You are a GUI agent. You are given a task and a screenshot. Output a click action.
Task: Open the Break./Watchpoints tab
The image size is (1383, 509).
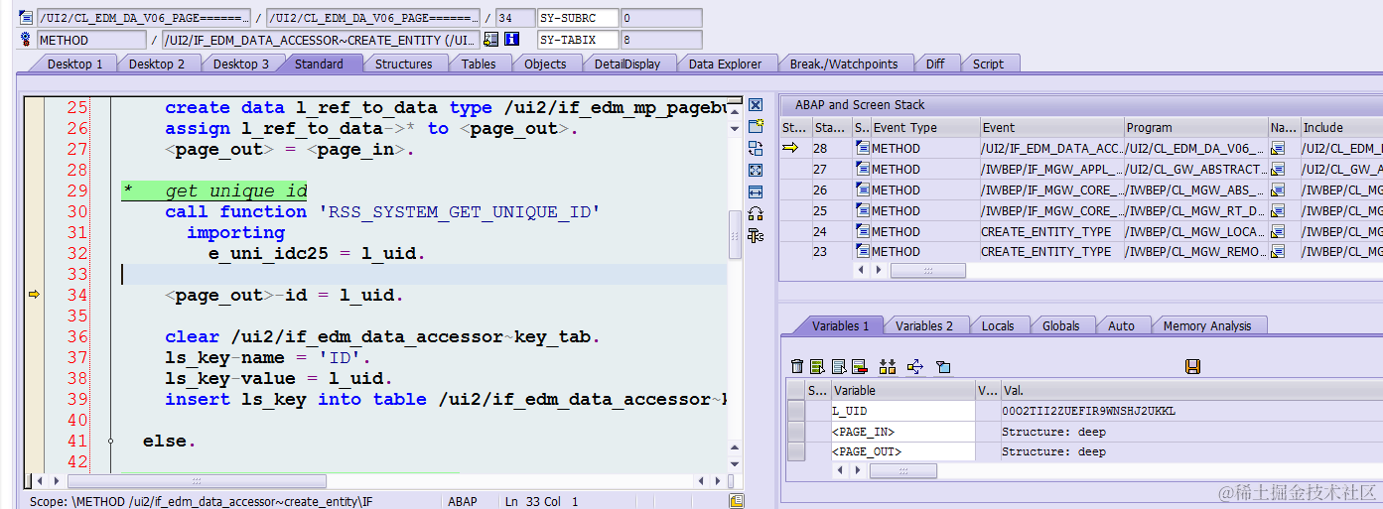[844, 64]
